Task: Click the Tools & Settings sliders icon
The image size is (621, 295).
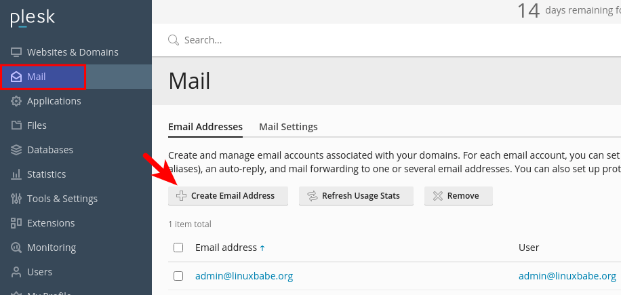Action: pos(16,199)
